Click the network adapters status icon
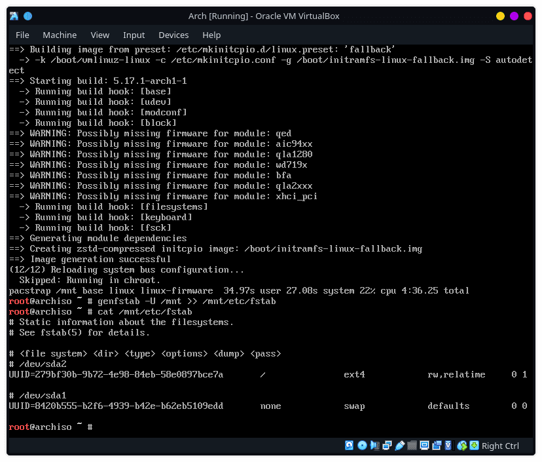Viewport: 542px width, 462px height. pos(387,446)
